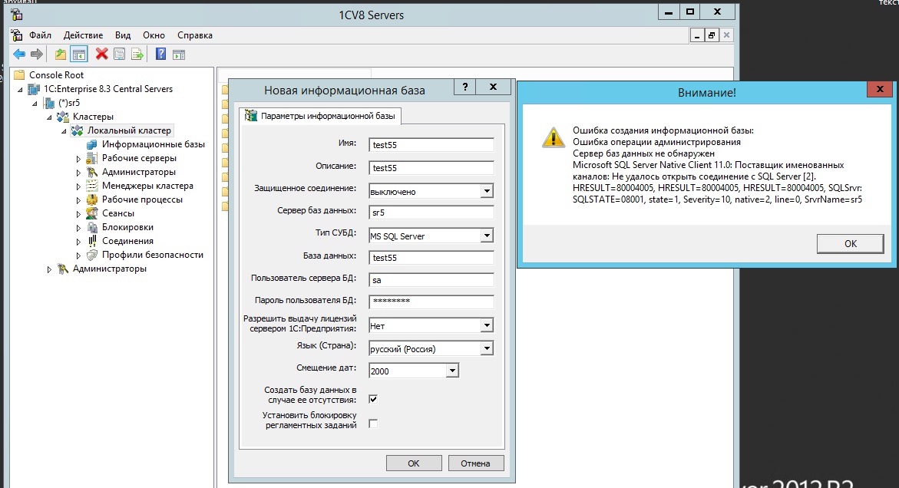Screen dimensions: 899x488
Task: Expand the bottom Администраторы root node
Action: tap(49, 269)
